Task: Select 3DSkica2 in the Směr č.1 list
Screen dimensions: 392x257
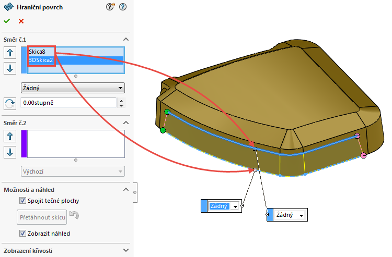Action: tap(76, 60)
